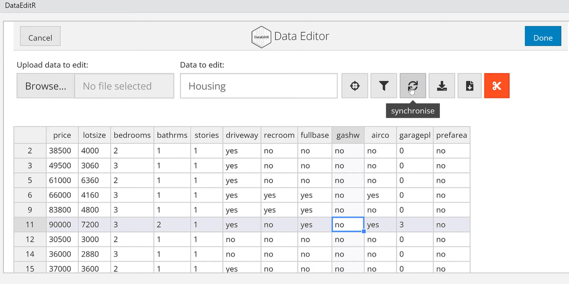Click bathrms cell with value 2 in row 11
The width and height of the screenshot is (569, 284).
pos(172,225)
